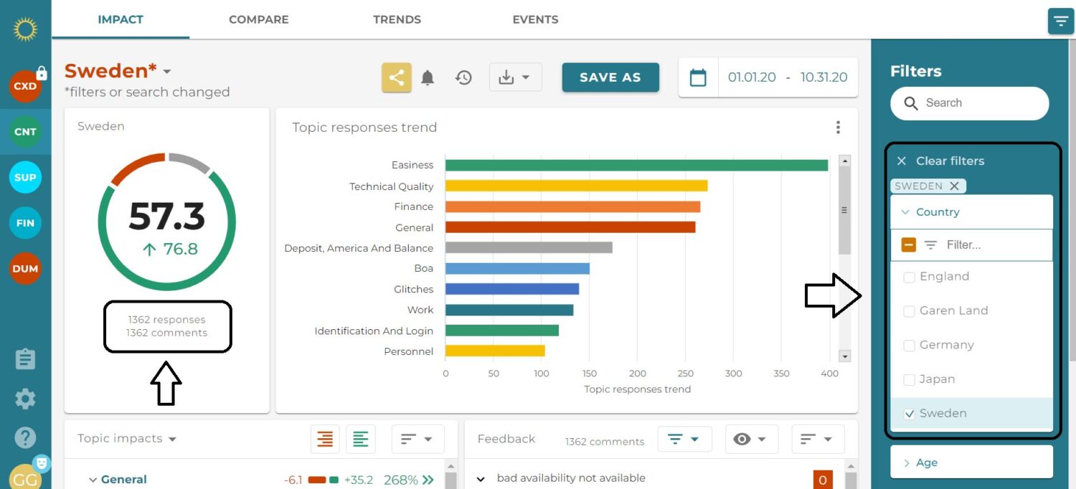Screen dimensions: 1076x489
Task: Open the calendar date picker icon
Action: coord(698,77)
